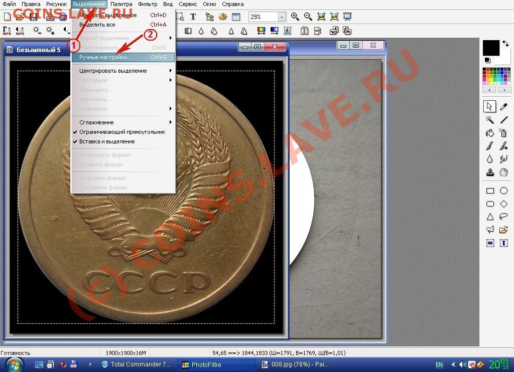Switch to the 008.jpg Paint taskbar window
This screenshot has width=514, height=372.
296,364
